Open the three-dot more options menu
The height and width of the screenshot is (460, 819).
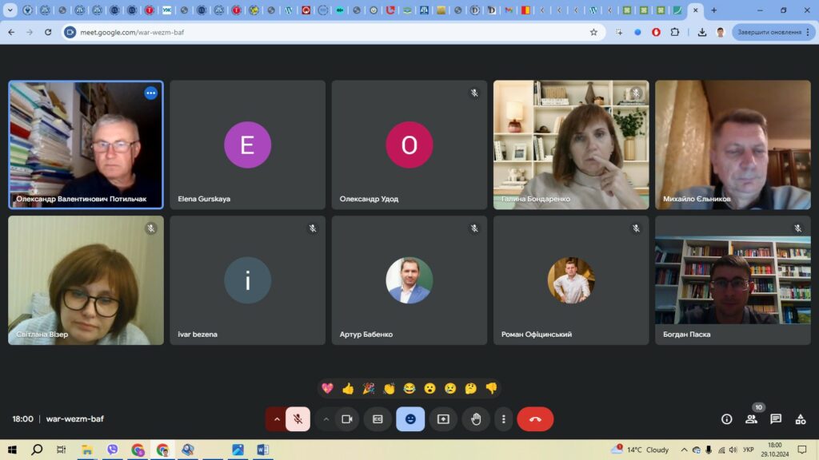point(503,419)
